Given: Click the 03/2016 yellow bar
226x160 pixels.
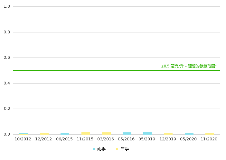Looking at the screenshot, I should (x=106, y=133).
